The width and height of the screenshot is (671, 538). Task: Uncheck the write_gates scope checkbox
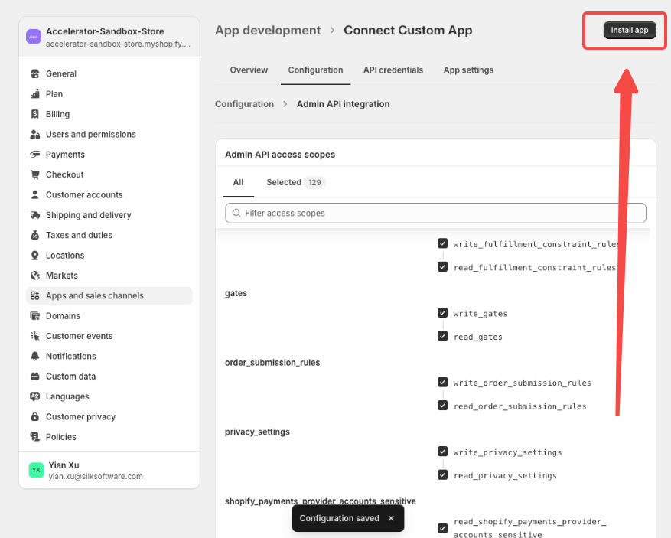(x=442, y=313)
